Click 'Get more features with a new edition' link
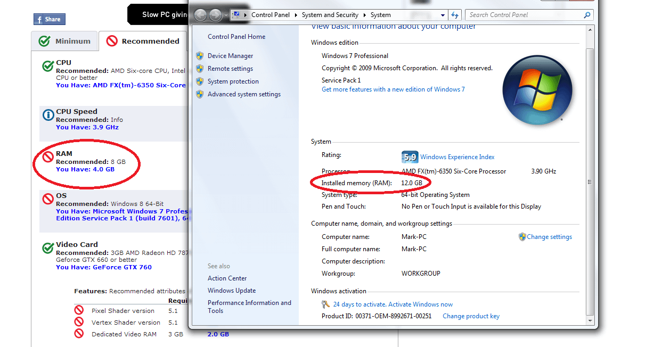This screenshot has height=347, width=662. pos(393,89)
